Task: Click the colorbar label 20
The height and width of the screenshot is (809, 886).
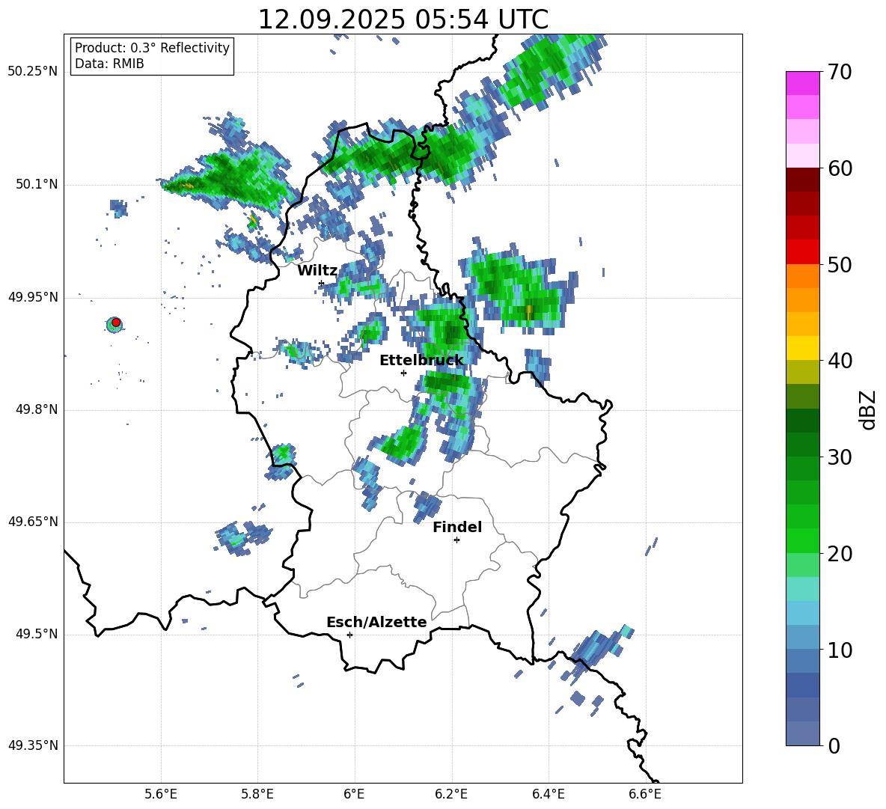Action: (x=840, y=554)
